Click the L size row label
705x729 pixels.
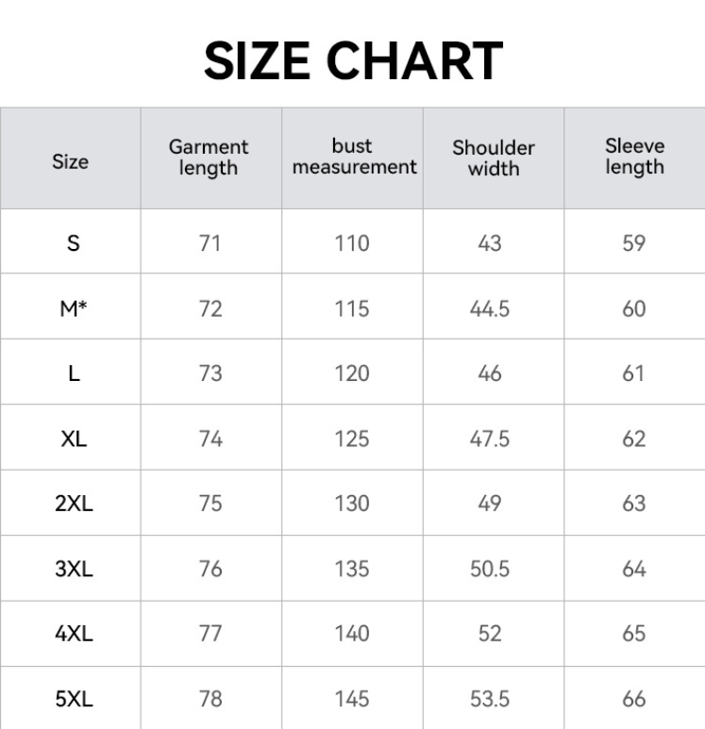click(x=73, y=373)
